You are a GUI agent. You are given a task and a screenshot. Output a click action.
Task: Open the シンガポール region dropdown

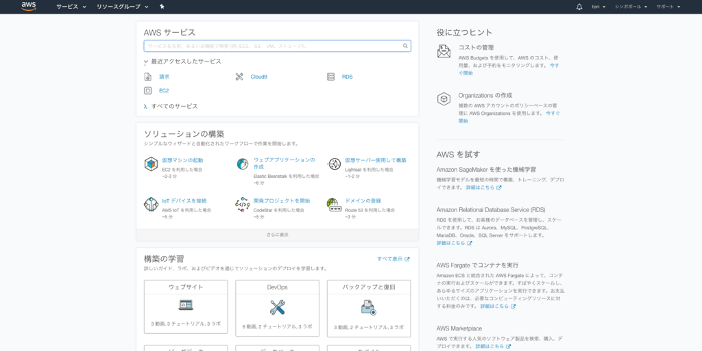631,7
